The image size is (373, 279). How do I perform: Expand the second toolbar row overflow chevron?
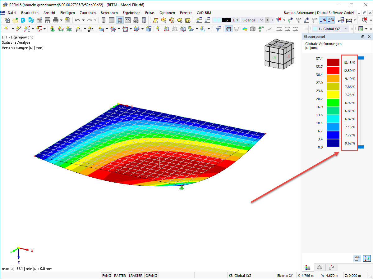tap(306, 29)
